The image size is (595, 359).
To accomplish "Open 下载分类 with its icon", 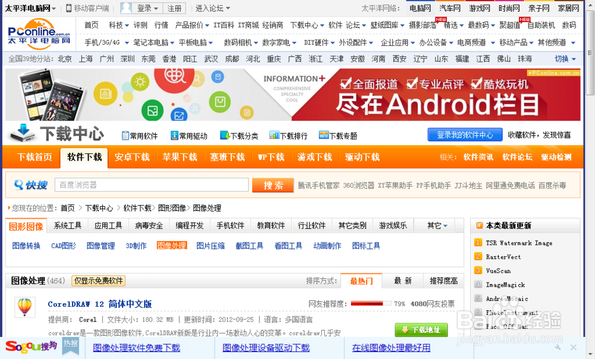I will [x=239, y=136].
